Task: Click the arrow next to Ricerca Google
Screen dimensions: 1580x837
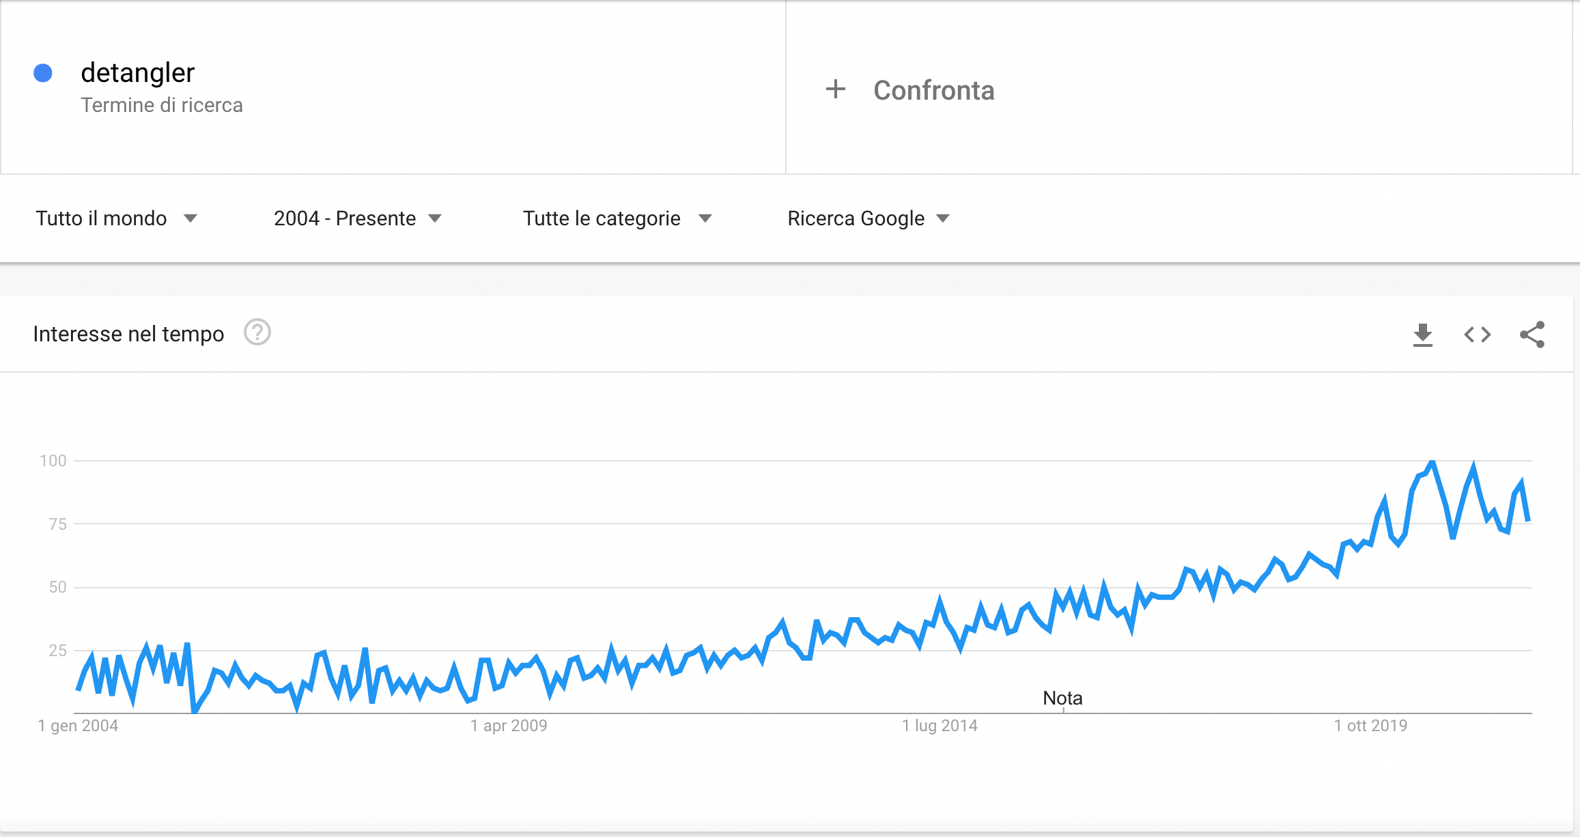Action: [x=943, y=218]
